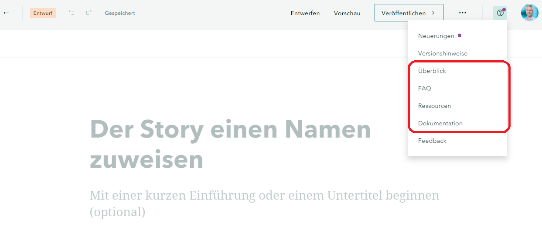This screenshot has width=542, height=228.
Task: Select Ressourcen from the help menu
Action: tap(434, 106)
